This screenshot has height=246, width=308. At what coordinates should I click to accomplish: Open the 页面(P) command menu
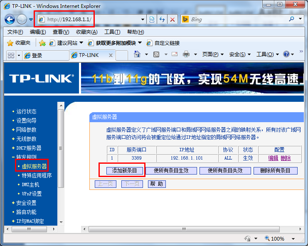point(213,54)
